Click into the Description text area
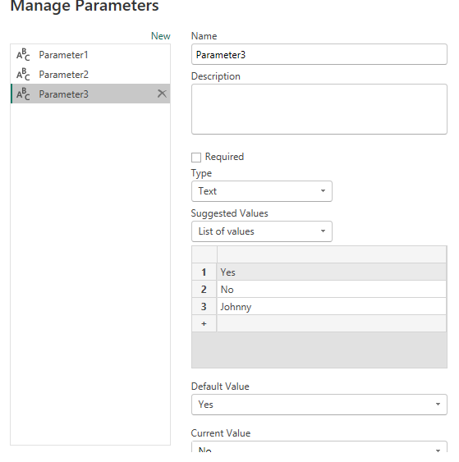459x462 pixels. (319, 109)
